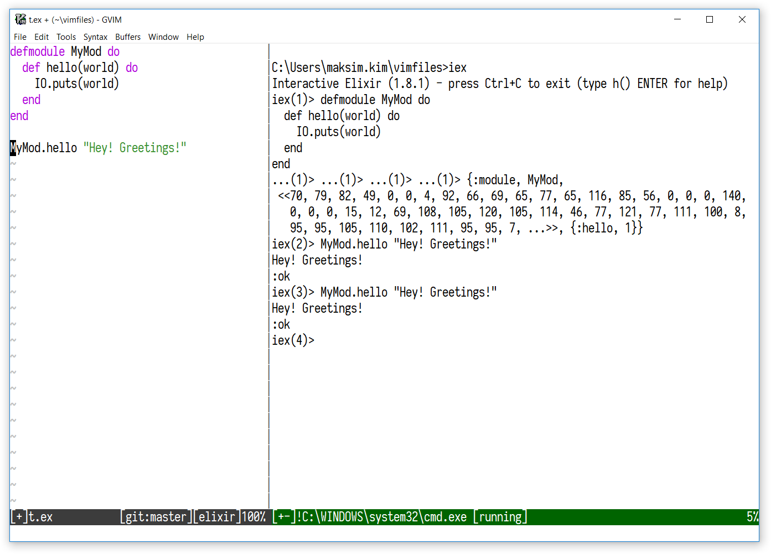Click the vertical split divider between windows
Image resolution: width=771 pixels, height=554 pixels.
click(x=269, y=277)
